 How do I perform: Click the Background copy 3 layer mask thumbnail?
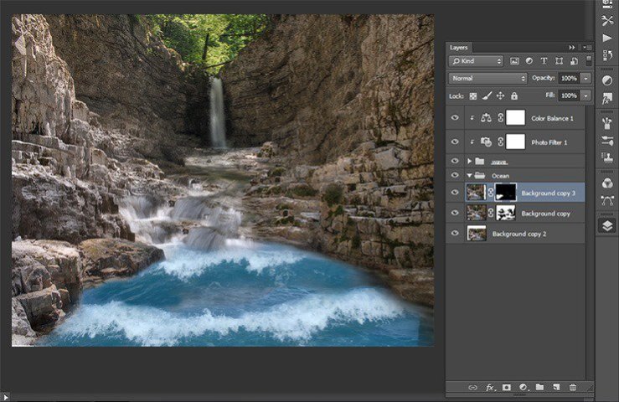[505, 193]
